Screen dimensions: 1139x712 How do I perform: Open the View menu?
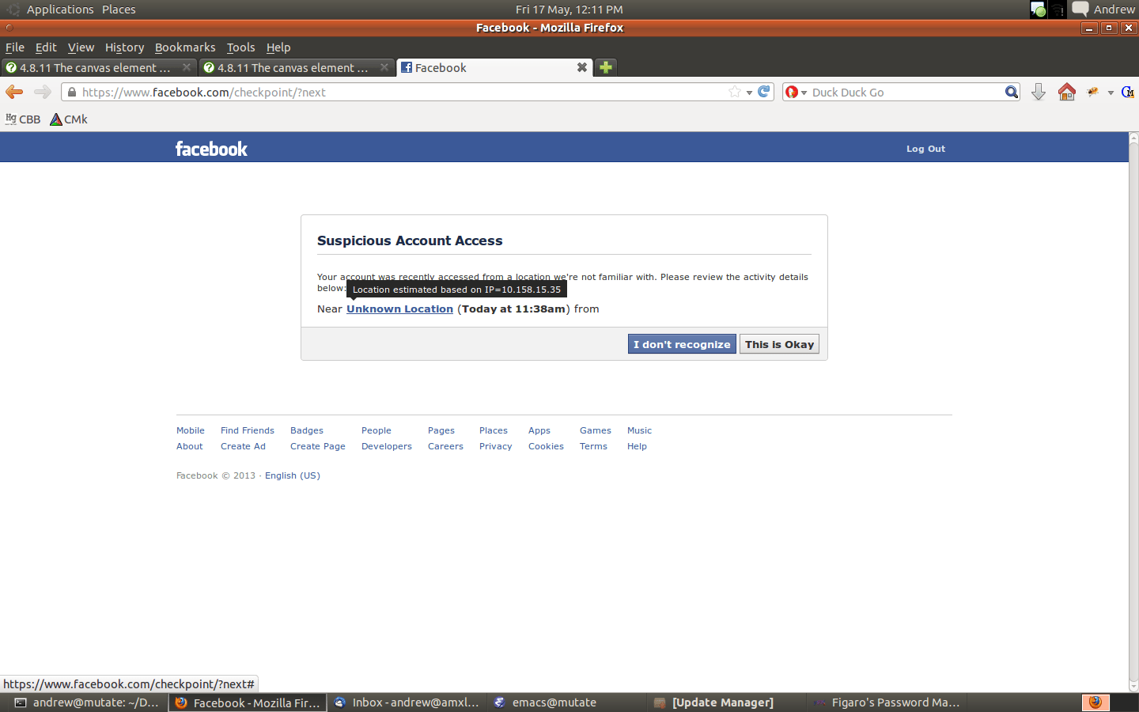coord(81,47)
